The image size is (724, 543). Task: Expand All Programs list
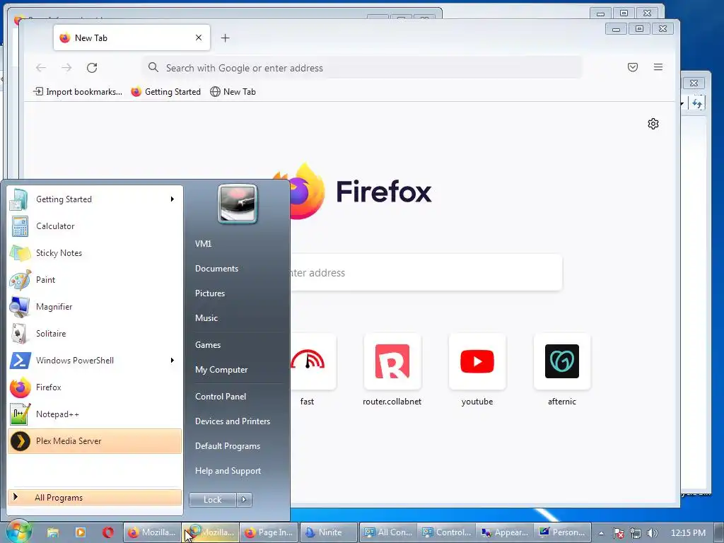(x=95, y=497)
